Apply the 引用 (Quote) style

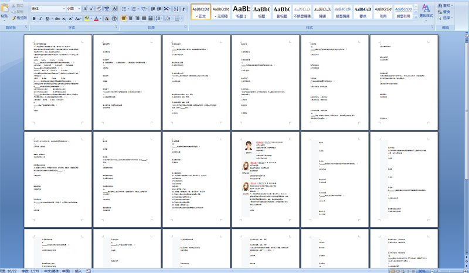pos(383,12)
